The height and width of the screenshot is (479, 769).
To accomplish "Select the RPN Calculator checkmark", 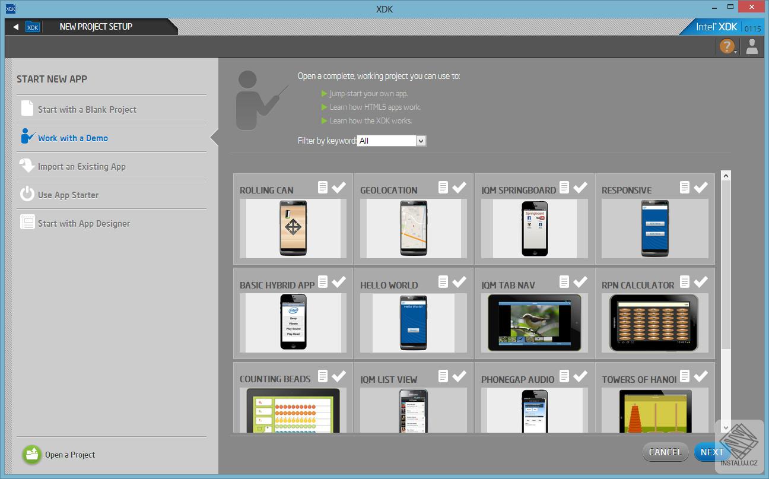I will point(701,281).
